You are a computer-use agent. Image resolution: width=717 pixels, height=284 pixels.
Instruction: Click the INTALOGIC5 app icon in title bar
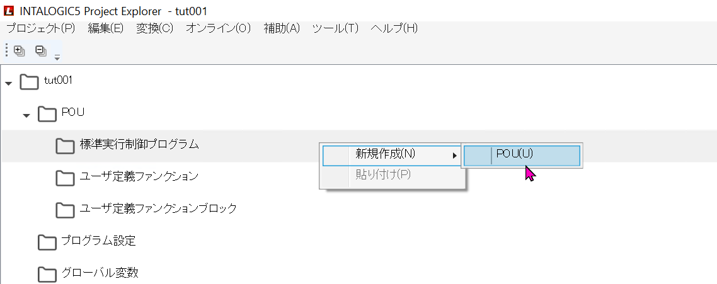tap(9, 10)
